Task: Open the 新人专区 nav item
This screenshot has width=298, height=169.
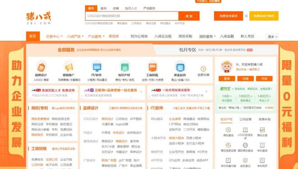Action: click(247, 36)
